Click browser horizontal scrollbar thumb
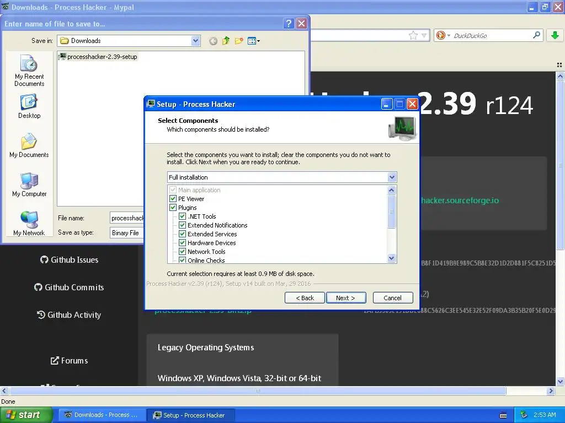565x423 pixels. (x=257, y=391)
